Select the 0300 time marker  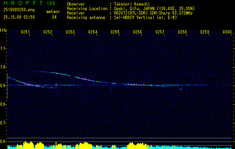point(227,32)
